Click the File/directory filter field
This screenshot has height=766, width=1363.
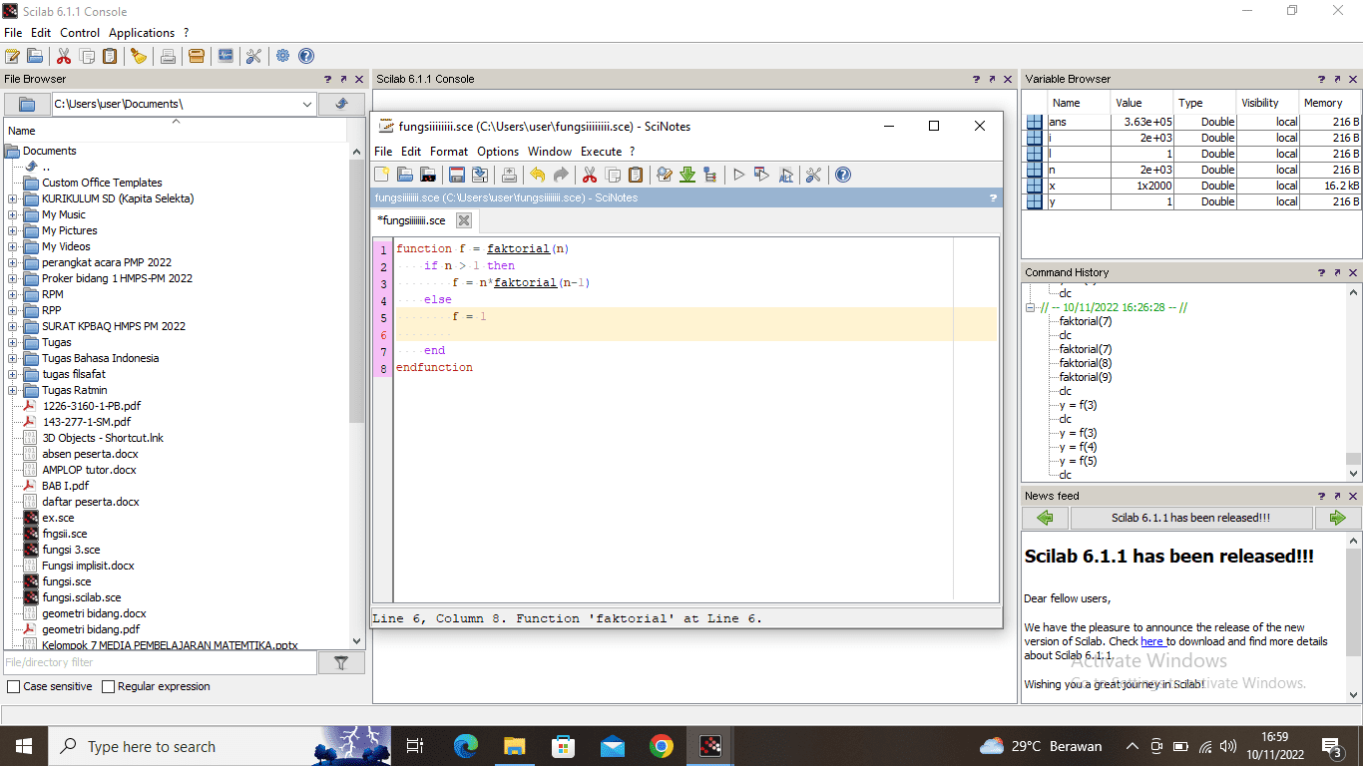pos(160,662)
